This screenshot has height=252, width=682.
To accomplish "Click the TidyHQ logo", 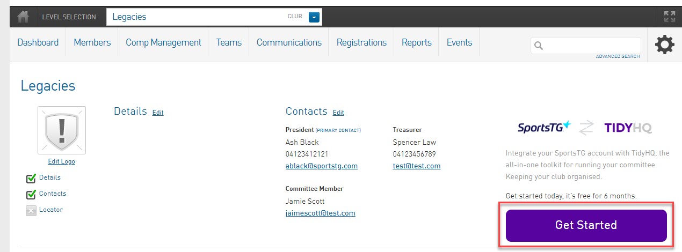I will [628, 128].
